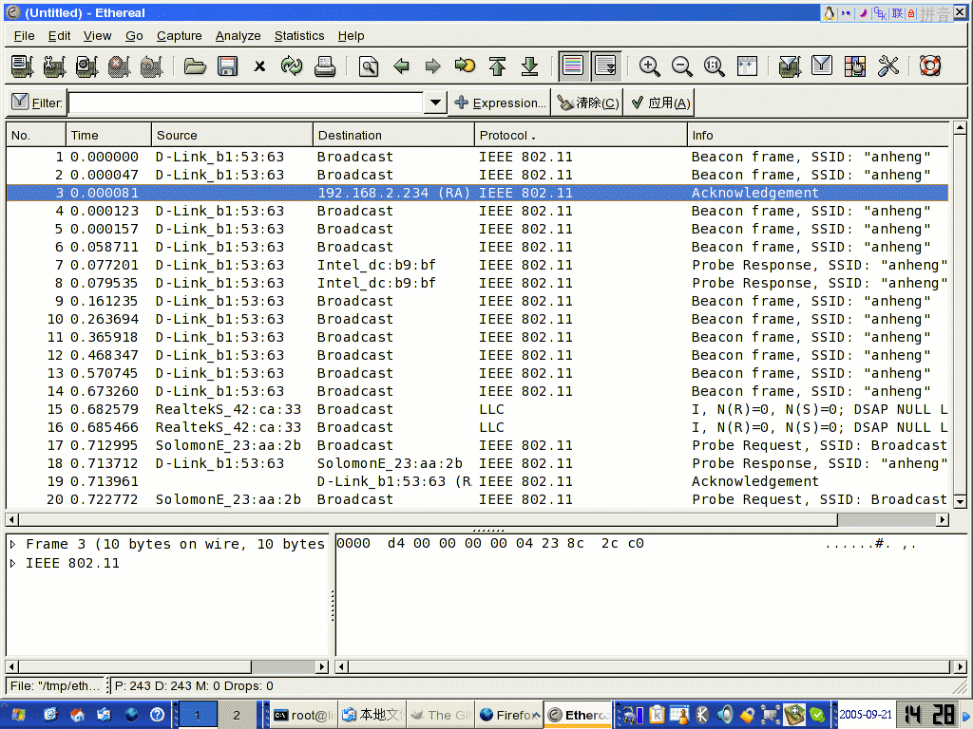973x729 pixels.
Task: Click the Expression... button
Action: 500,103
